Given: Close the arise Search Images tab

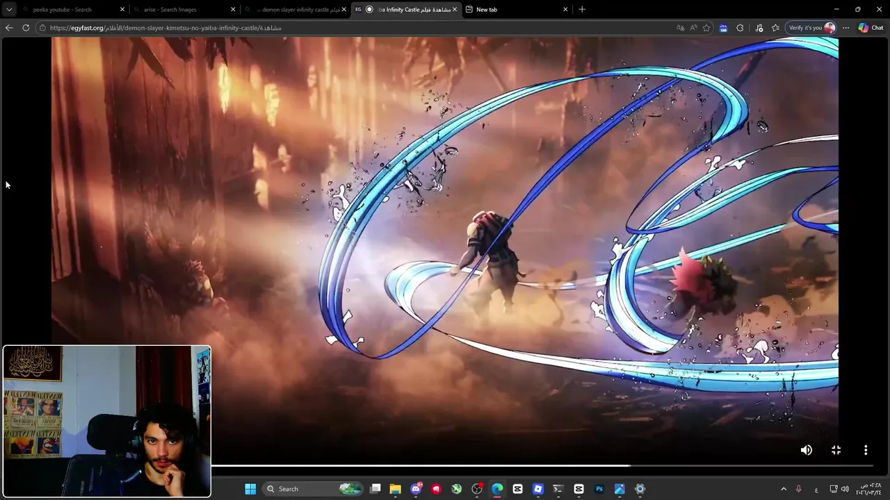Looking at the screenshot, I should click(233, 10).
